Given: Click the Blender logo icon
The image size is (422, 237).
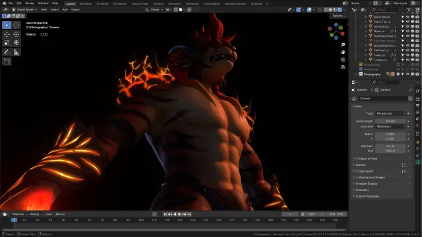Looking at the screenshot, I should pyautogui.click(x=4, y=3).
